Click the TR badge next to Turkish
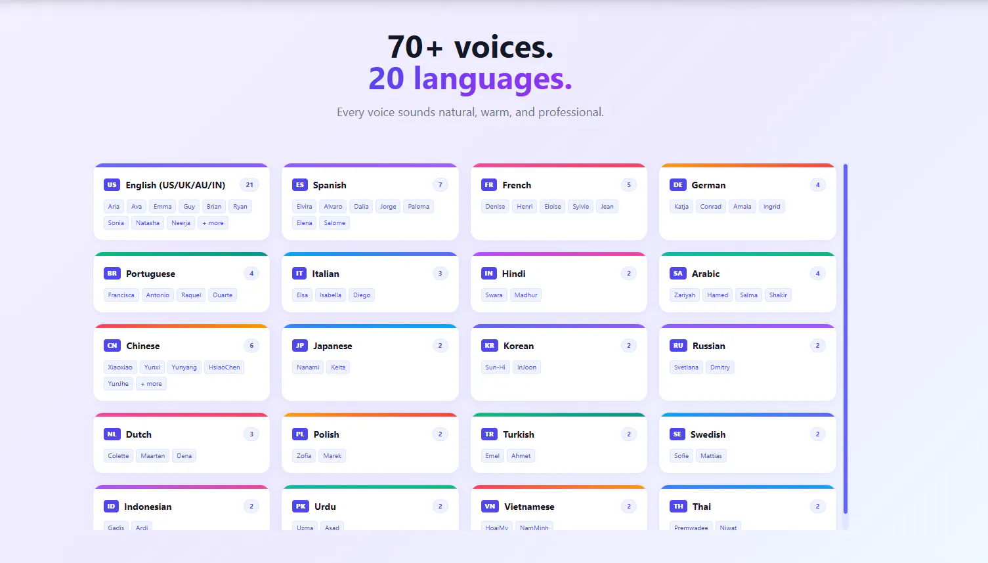 [x=489, y=434]
